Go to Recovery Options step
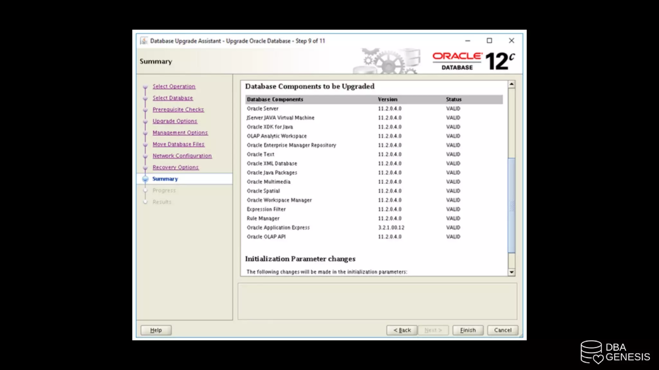 coord(175,167)
